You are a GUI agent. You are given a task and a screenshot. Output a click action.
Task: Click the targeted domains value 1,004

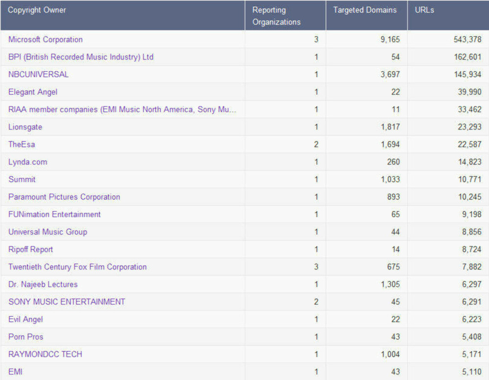390,355
